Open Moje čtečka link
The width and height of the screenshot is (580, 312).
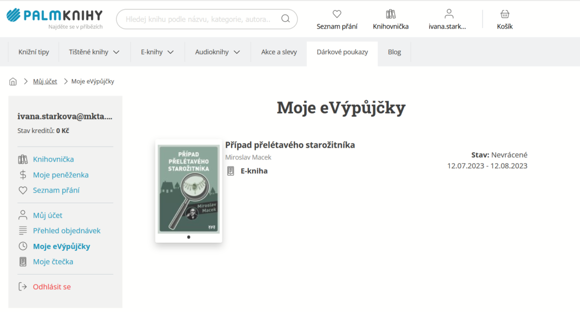coord(53,262)
